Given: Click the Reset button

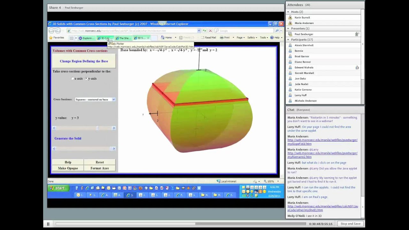Looking at the screenshot, I should coord(100,162).
